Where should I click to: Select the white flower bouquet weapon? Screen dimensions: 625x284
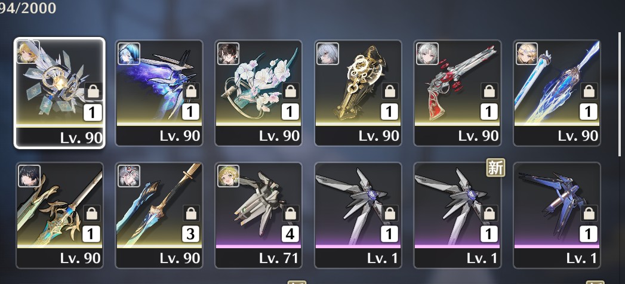coord(258,93)
